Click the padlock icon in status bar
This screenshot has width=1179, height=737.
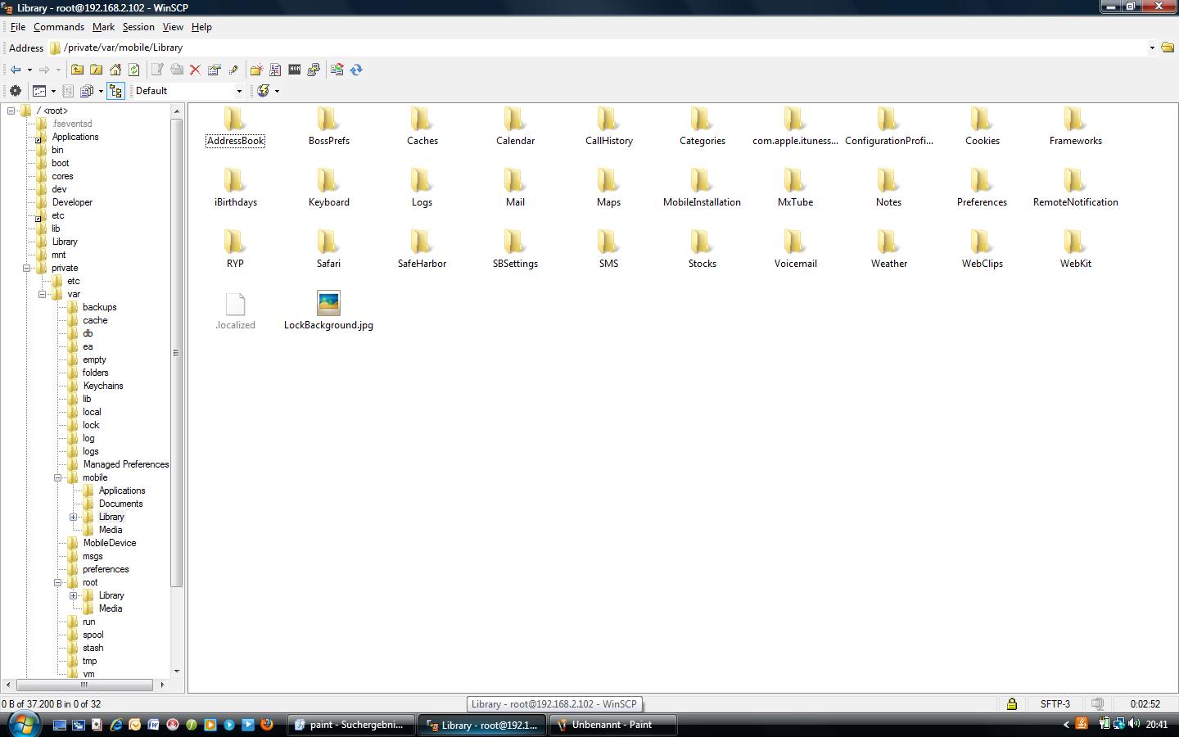(1012, 703)
